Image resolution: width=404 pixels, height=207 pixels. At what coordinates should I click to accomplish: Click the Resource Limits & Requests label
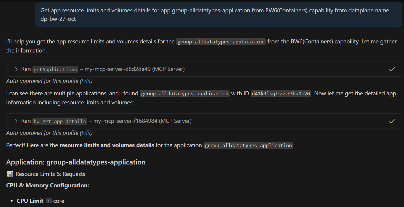coord(50,174)
